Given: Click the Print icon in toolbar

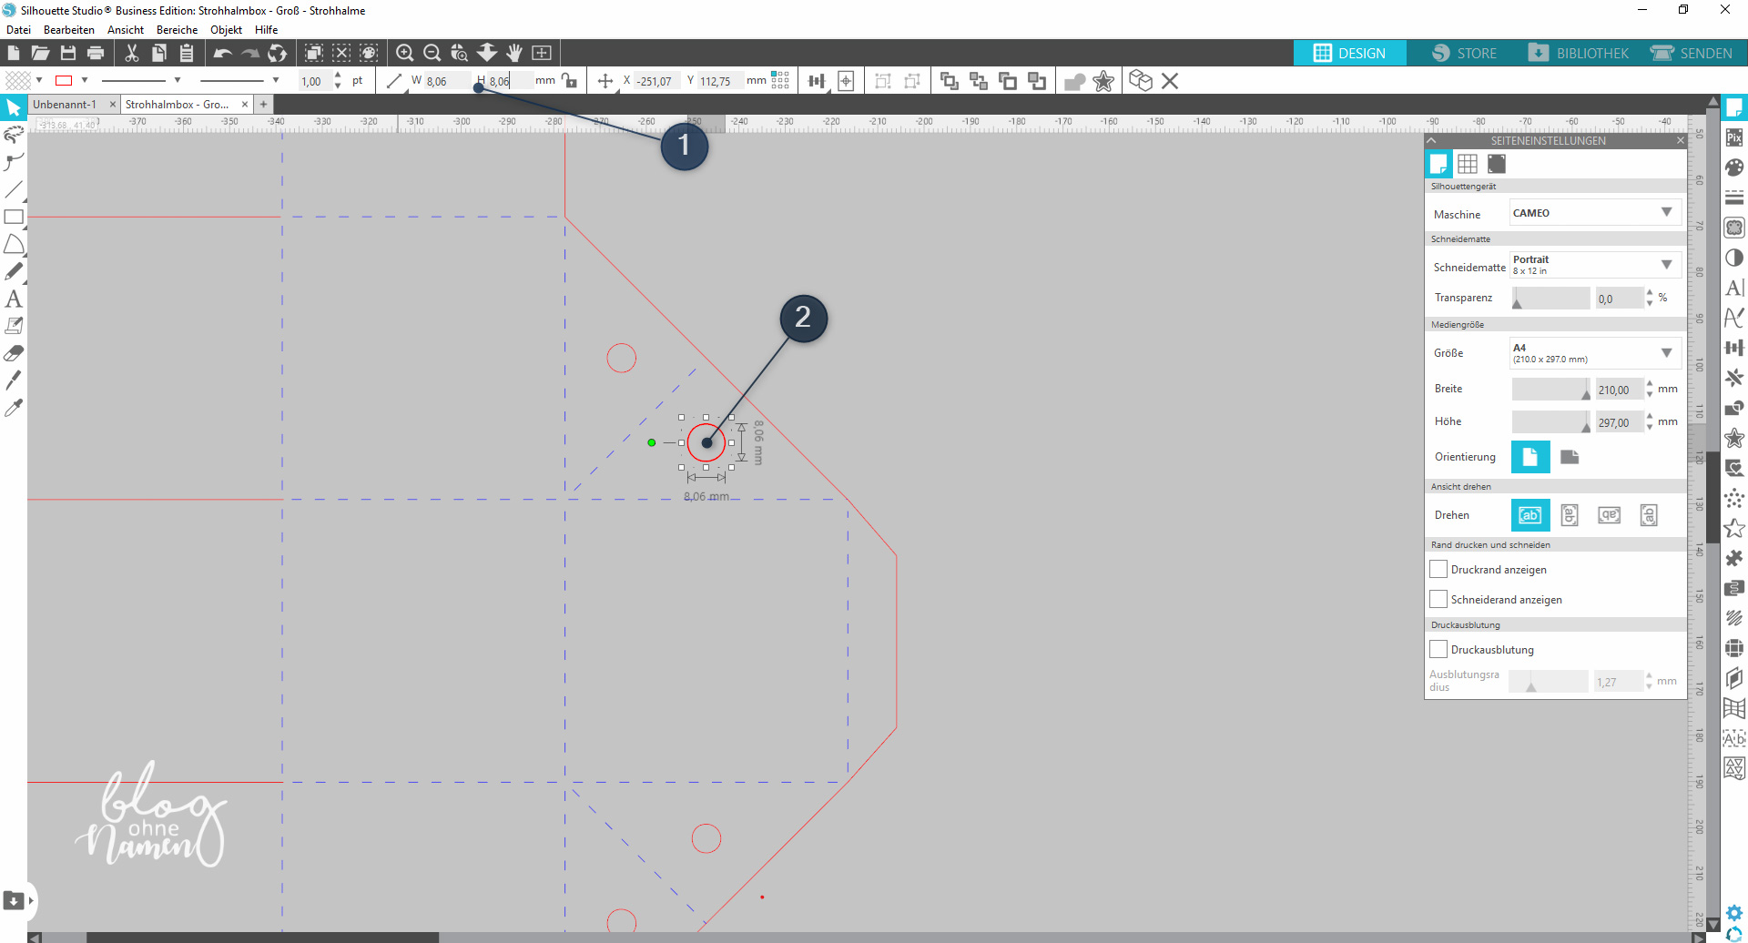Looking at the screenshot, I should [x=96, y=53].
